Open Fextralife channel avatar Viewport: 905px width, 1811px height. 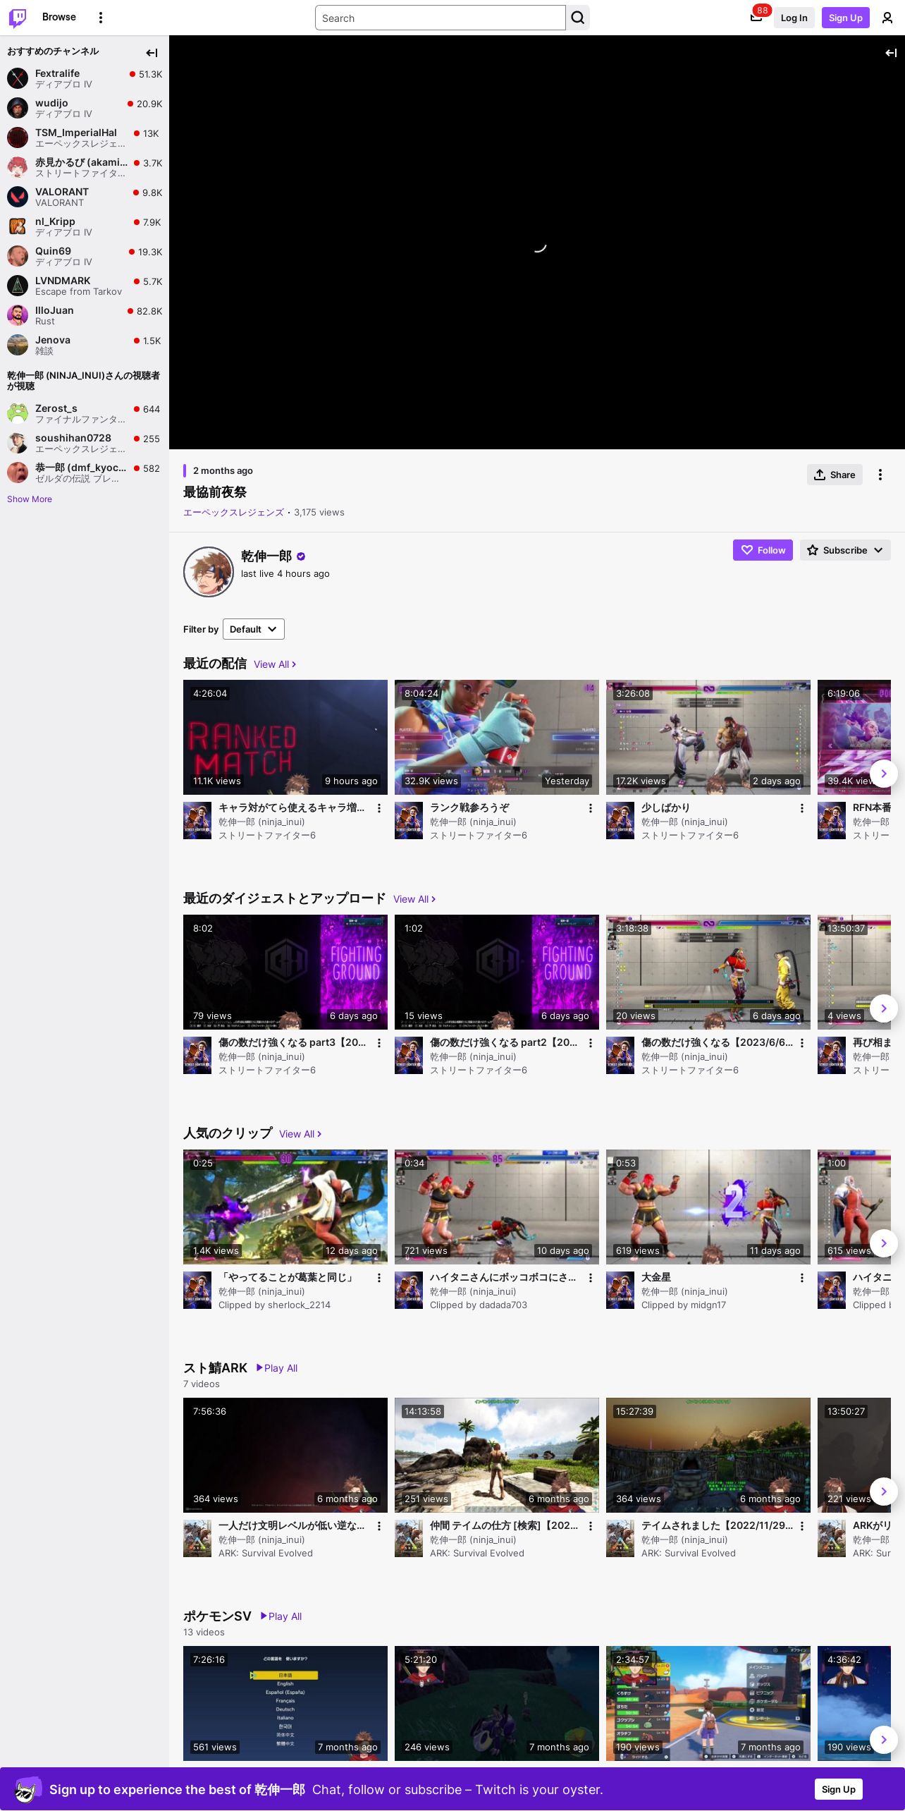pos(18,78)
